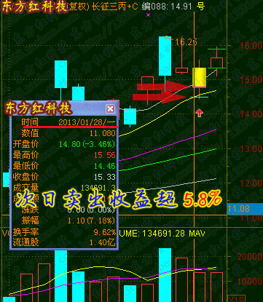Click the 长征三丙+C indicator title text
The width and height of the screenshot is (263, 302).
115,7
